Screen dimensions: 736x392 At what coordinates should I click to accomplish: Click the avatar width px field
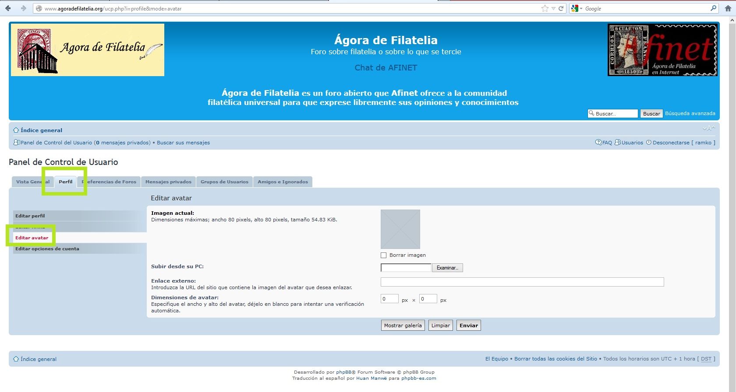pyautogui.click(x=389, y=299)
